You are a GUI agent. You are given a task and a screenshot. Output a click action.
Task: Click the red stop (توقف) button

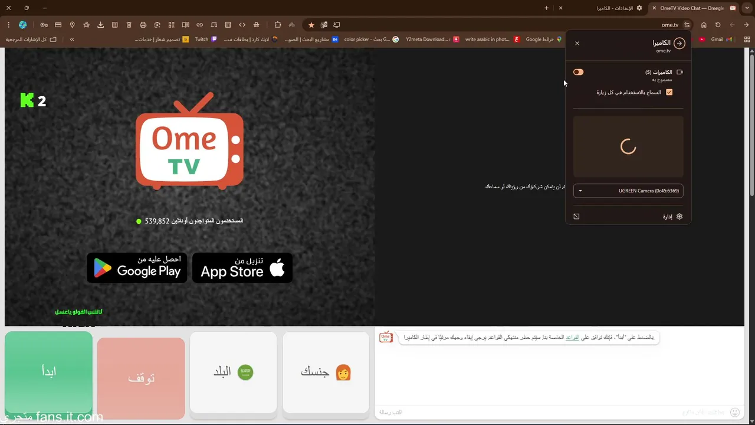[x=141, y=378]
